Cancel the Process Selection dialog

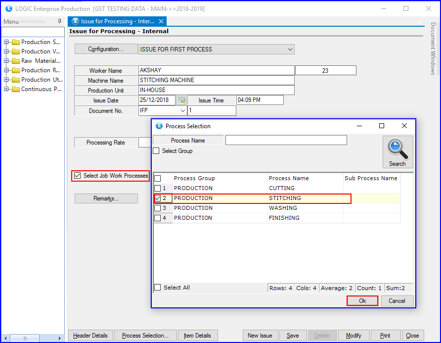click(x=397, y=301)
